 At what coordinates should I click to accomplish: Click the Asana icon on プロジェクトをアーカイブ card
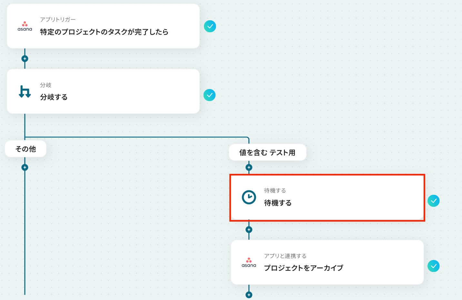[249, 263]
